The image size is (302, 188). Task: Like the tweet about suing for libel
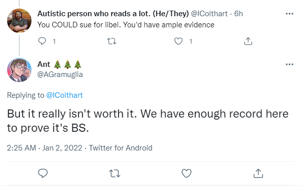(178, 41)
